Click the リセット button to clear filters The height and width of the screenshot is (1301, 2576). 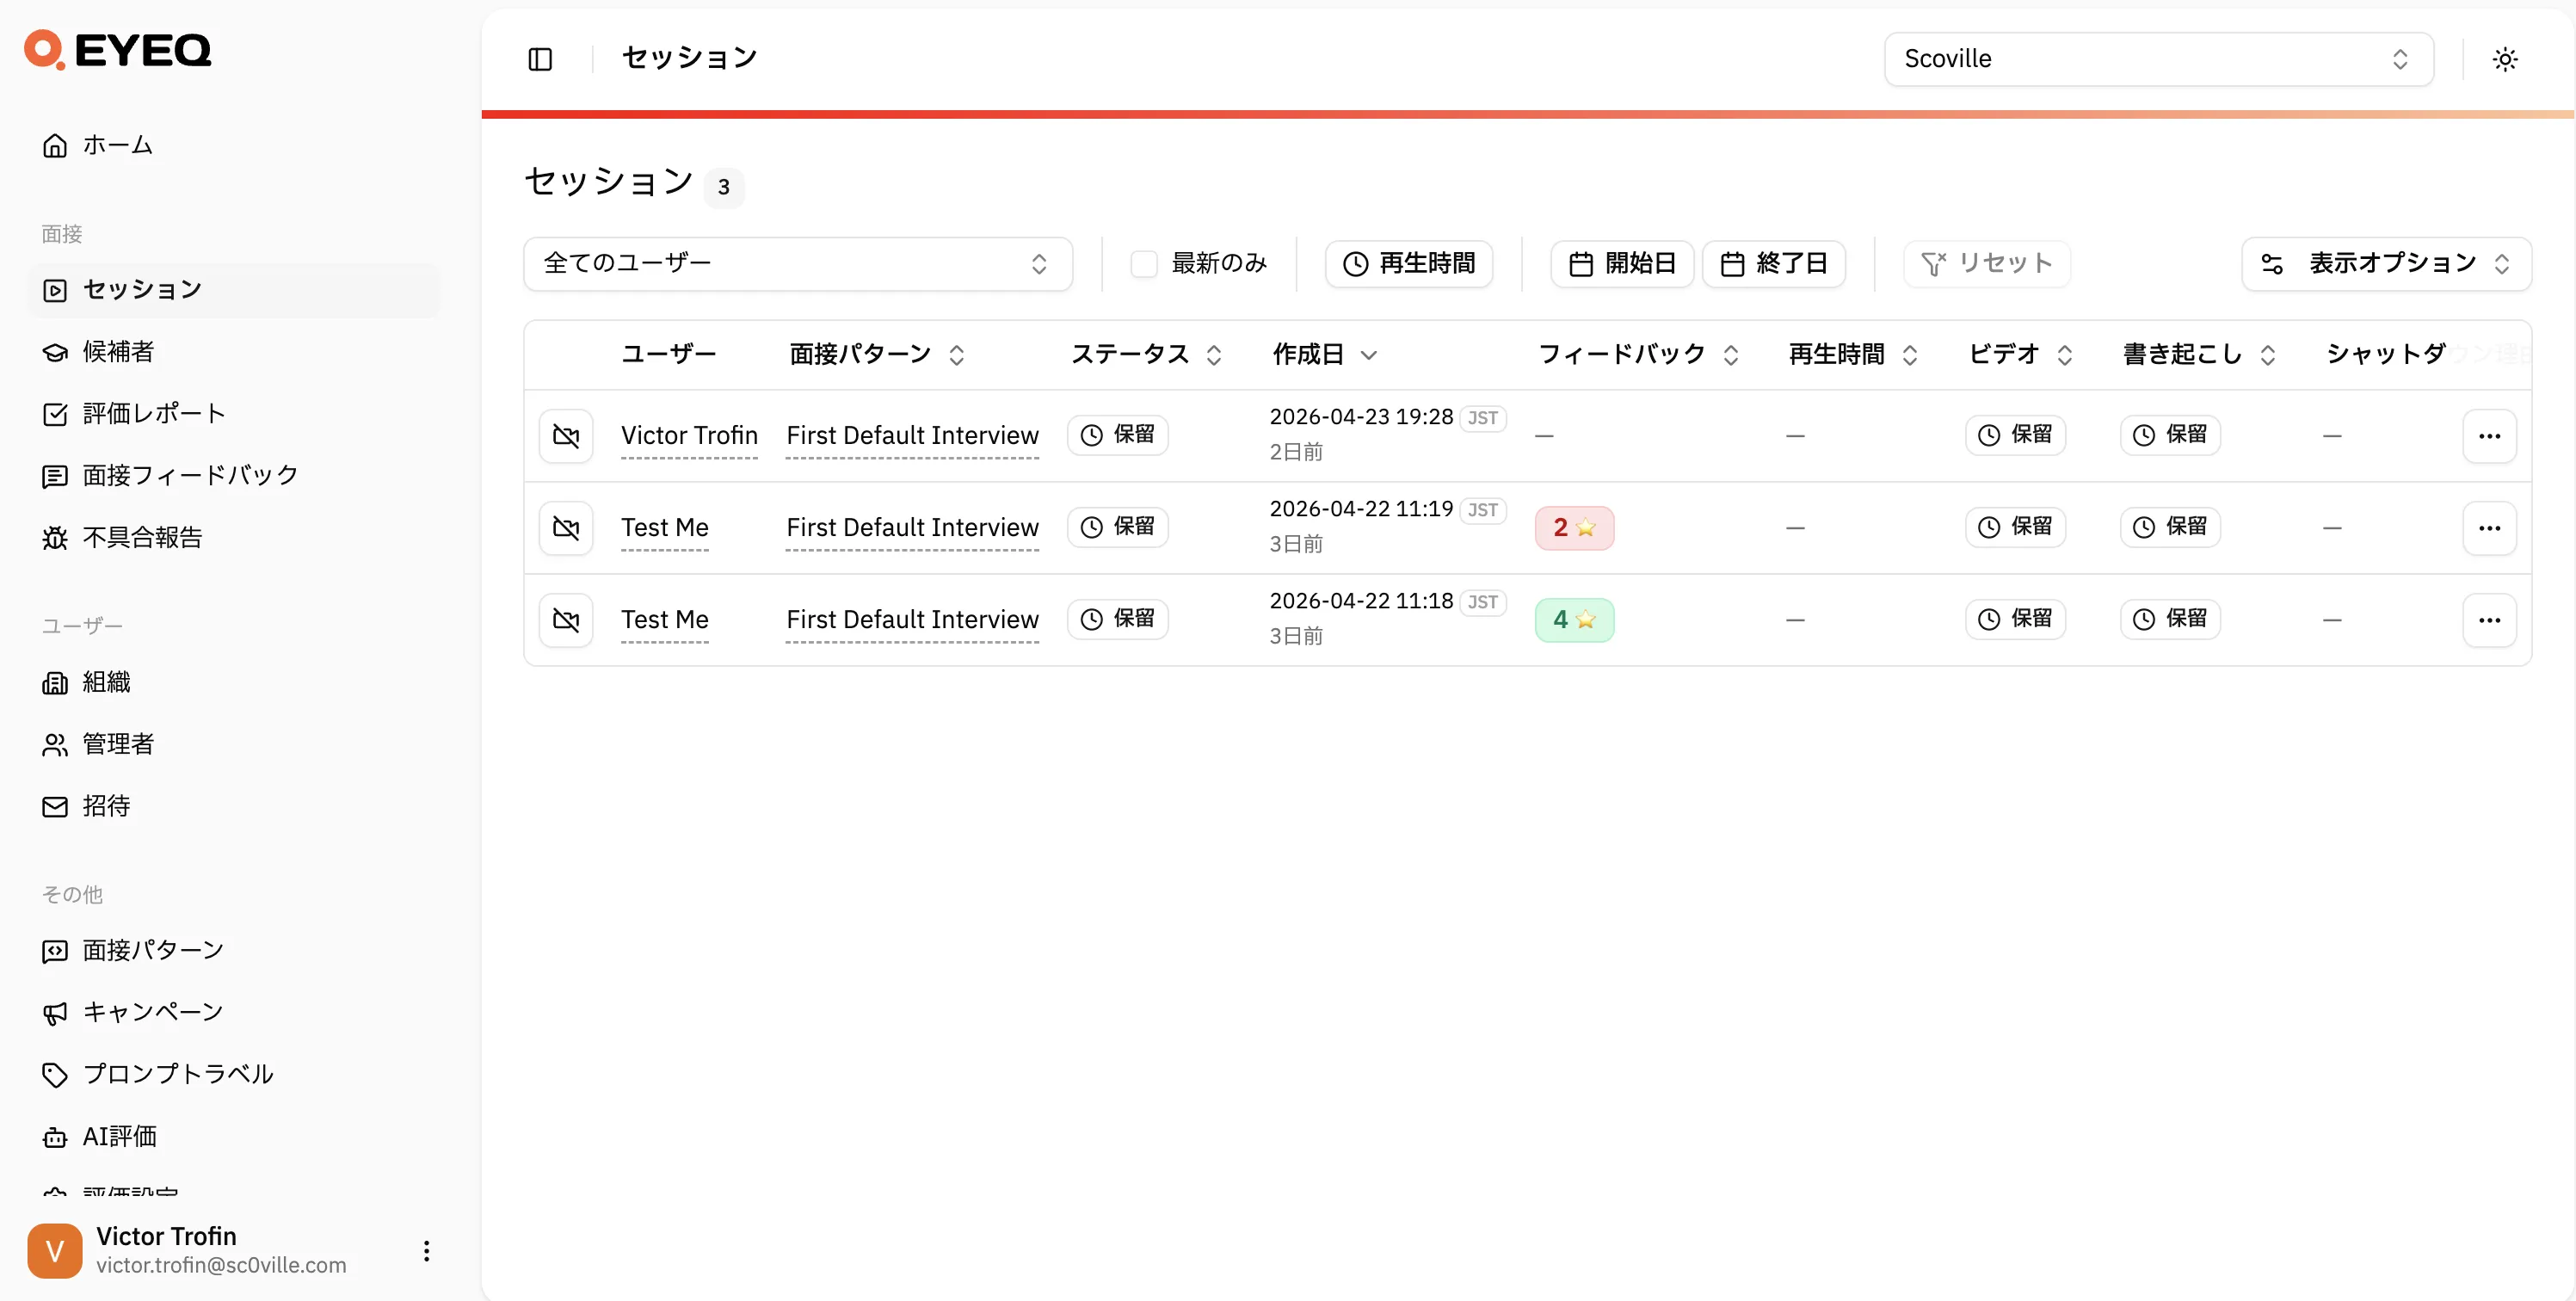coord(1986,263)
